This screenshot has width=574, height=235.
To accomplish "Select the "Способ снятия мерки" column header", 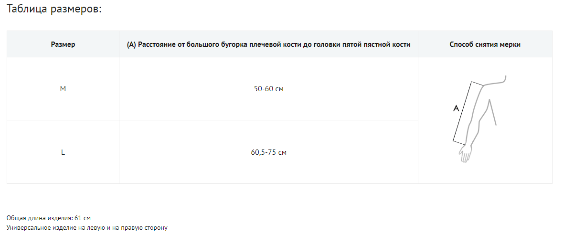I will pyautogui.click(x=485, y=44).
